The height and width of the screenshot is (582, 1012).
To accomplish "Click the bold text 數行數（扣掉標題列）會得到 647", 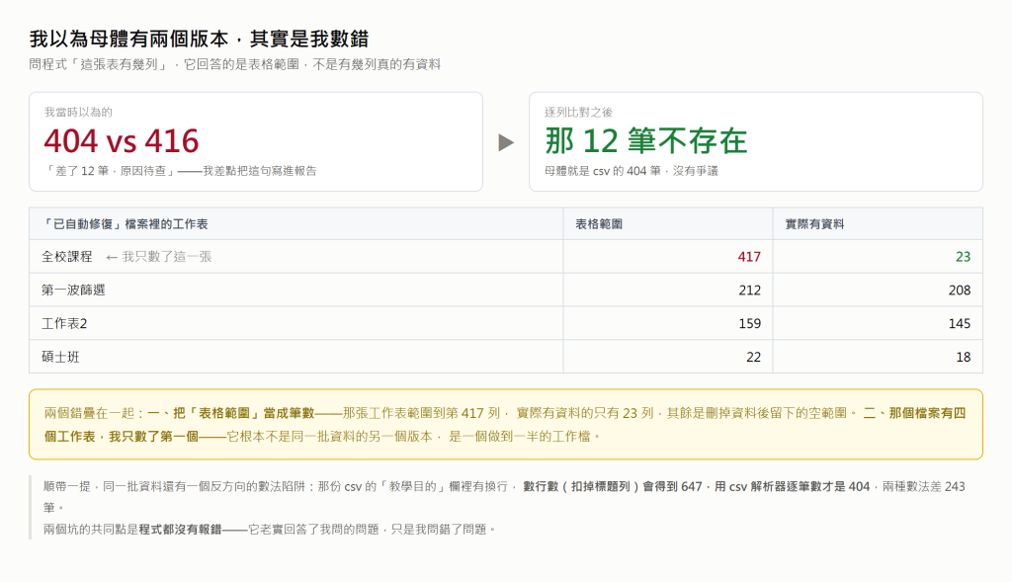I will [613, 486].
